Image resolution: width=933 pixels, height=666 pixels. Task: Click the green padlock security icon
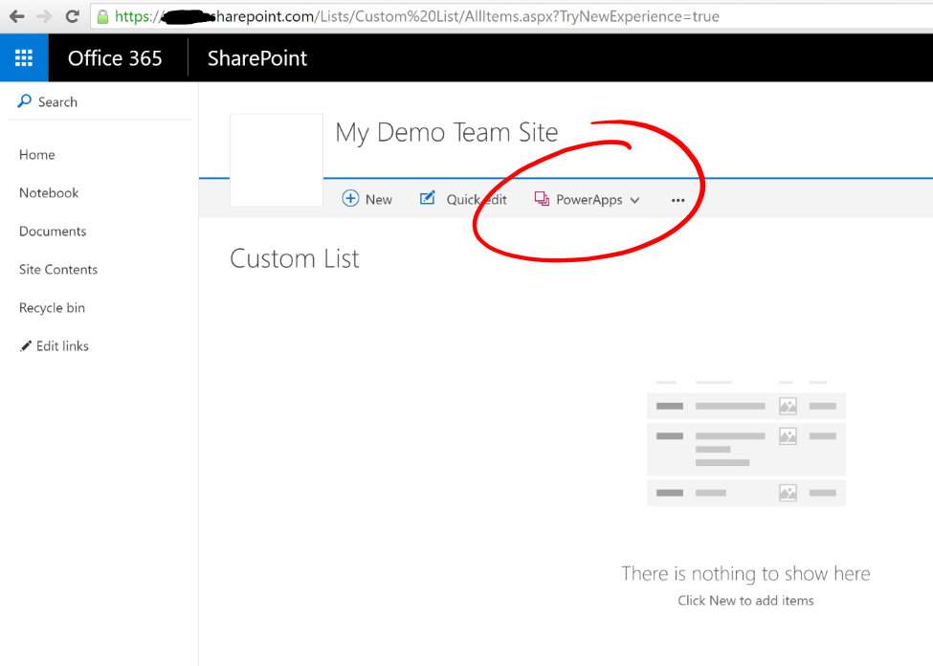pos(103,16)
